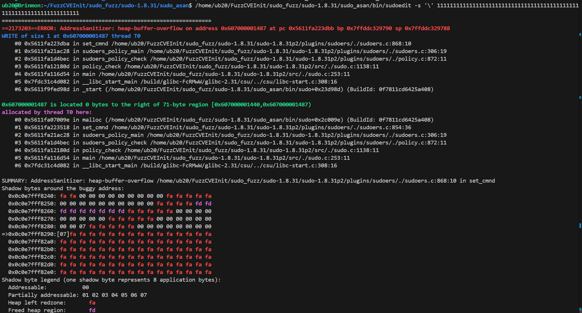Click 'Partially addressable: 01 02 03' legend entry
The height and width of the screenshot is (313, 582).
click(x=78, y=295)
